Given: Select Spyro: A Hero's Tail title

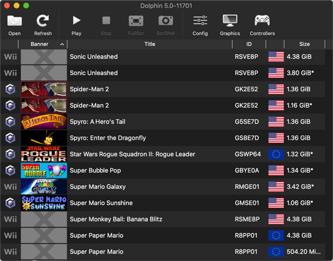Looking at the screenshot, I should 97,122.
